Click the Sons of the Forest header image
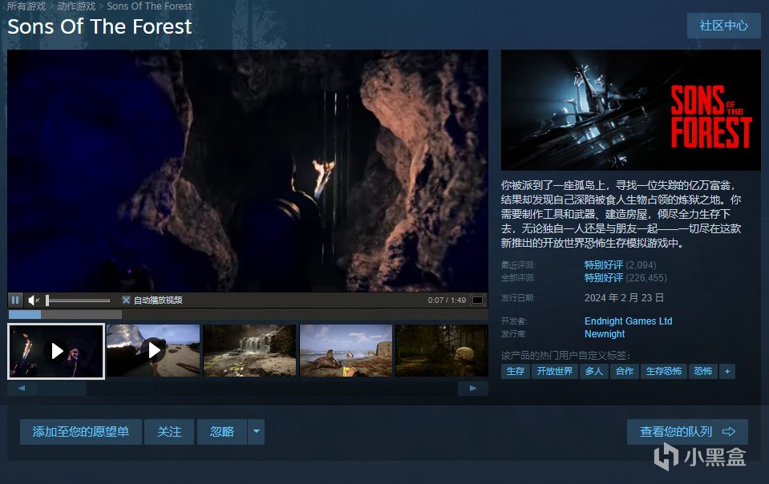This screenshot has width=769, height=484. 631,110
